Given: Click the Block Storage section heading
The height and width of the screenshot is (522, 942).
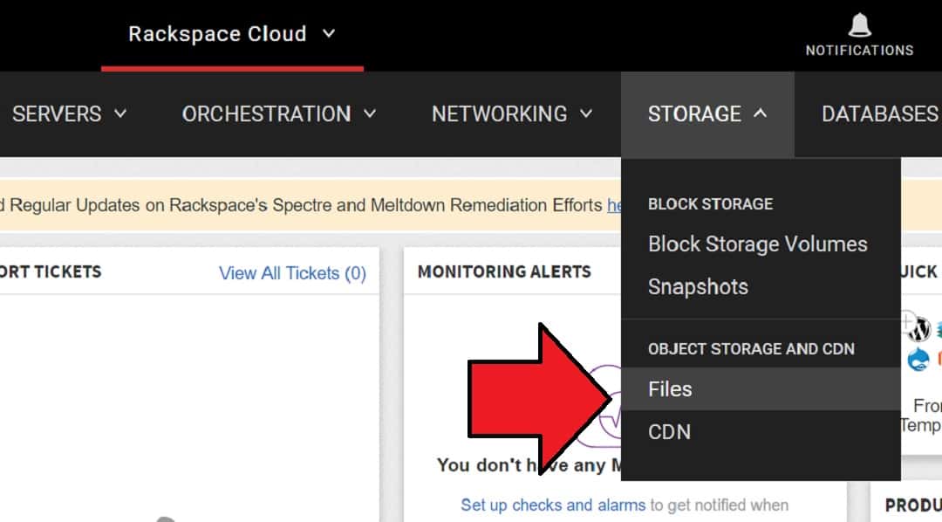Looking at the screenshot, I should (710, 204).
